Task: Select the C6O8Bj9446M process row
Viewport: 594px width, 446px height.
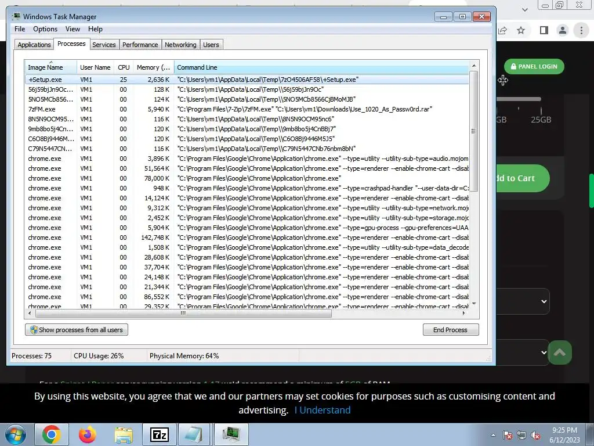Action: point(247,139)
